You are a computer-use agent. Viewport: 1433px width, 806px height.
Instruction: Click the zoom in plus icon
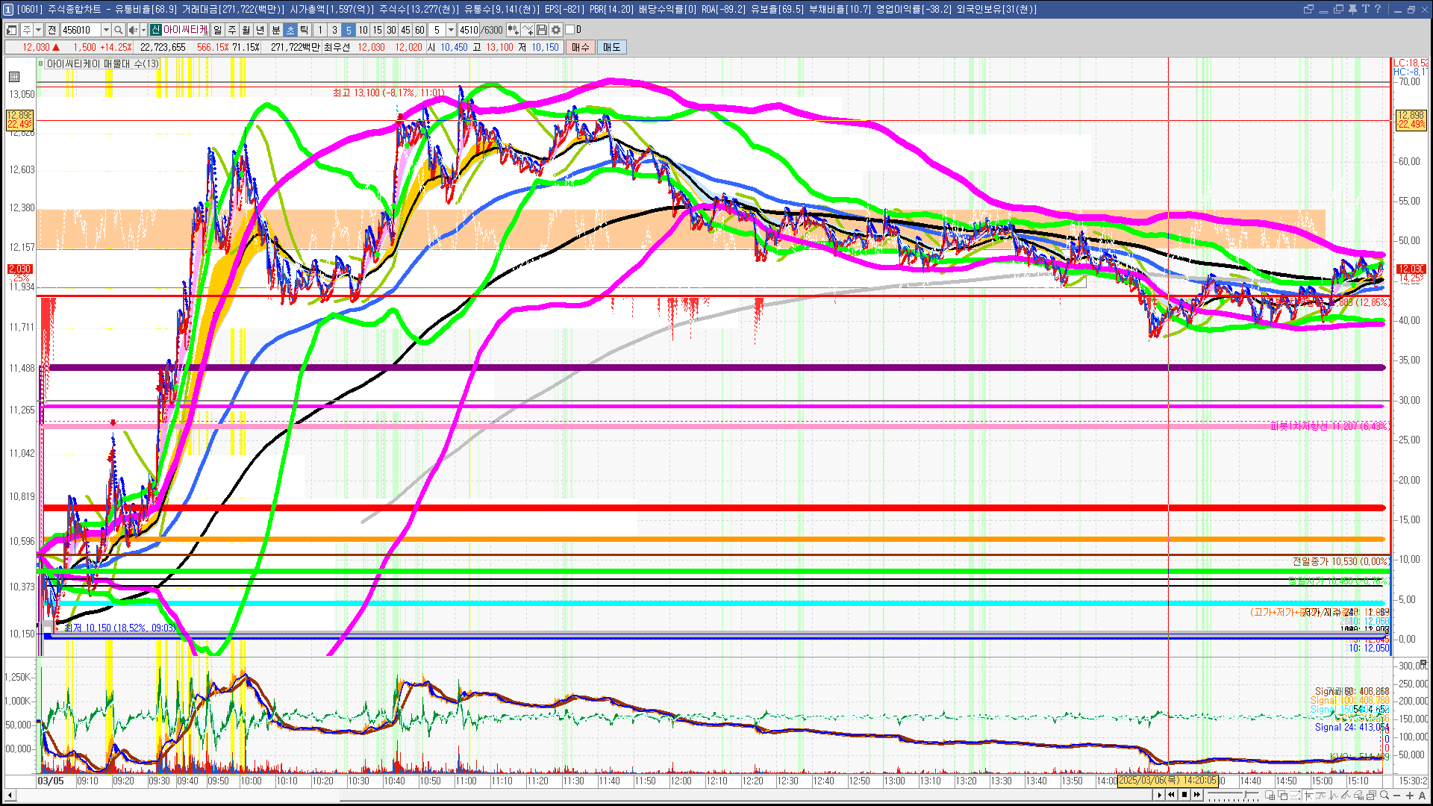[x=1410, y=796]
